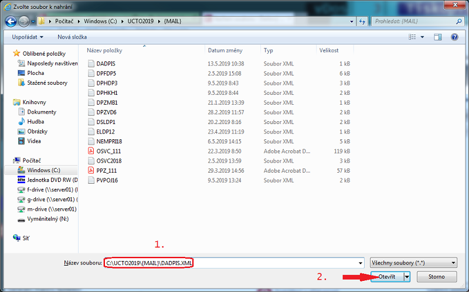Open the view options dropdown arrow
Image resolution: width=469 pixels, height=292 pixels.
click(x=422, y=37)
